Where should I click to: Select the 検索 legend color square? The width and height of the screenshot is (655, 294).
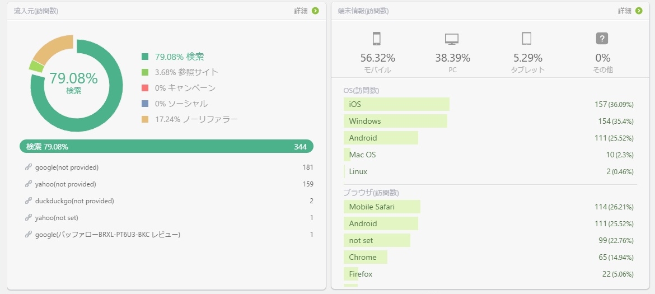coord(145,57)
